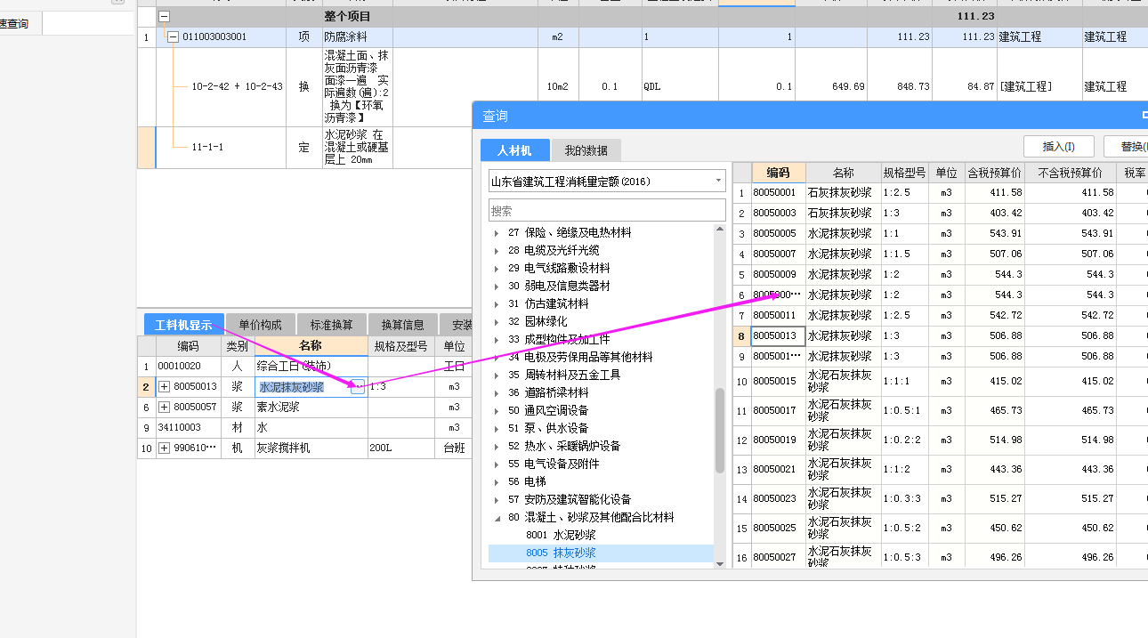Open the 单价构成 tab

click(x=260, y=325)
